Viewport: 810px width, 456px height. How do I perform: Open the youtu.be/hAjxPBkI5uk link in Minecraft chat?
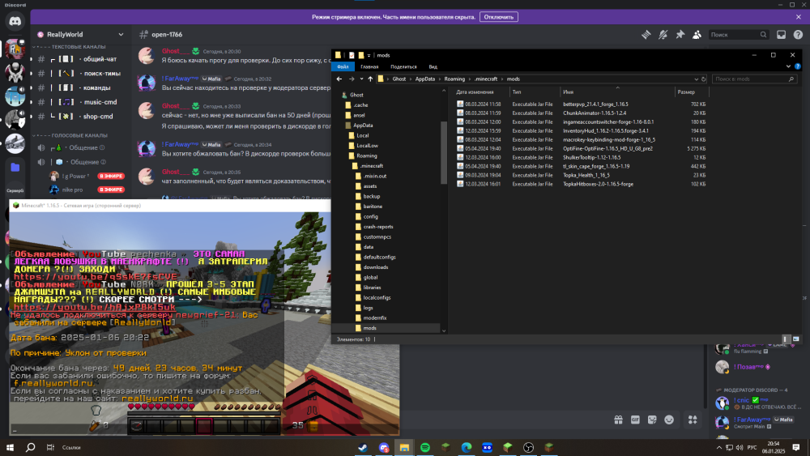coord(95,307)
